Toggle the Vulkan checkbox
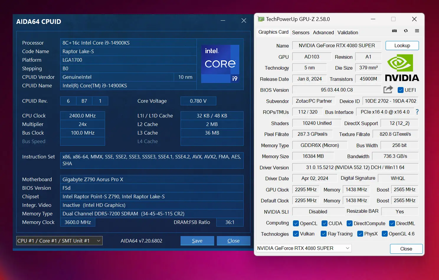This screenshot has width=439, height=280. pyautogui.click(x=296, y=234)
